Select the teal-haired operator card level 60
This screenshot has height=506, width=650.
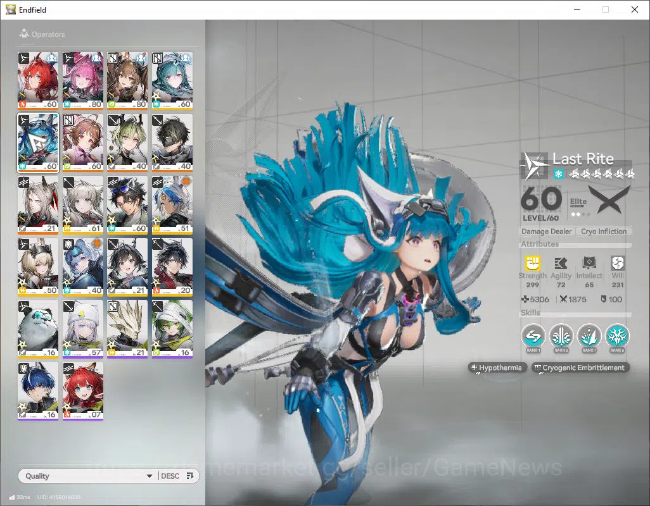[x=172, y=80]
